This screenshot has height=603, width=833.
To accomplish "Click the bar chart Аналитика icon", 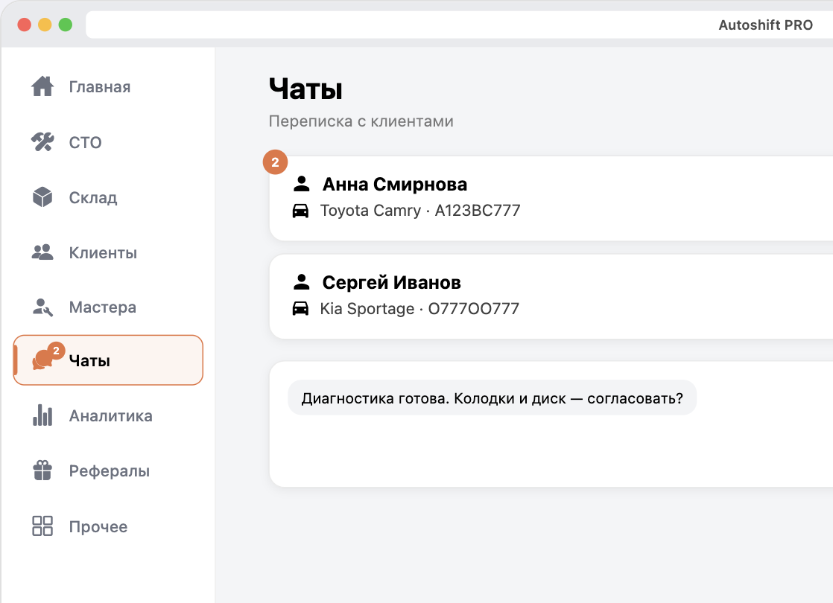I will tap(42, 415).
